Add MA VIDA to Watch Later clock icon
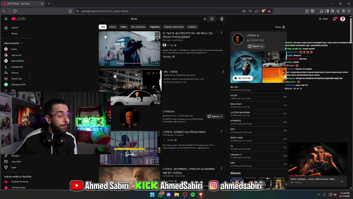 [157, 35]
